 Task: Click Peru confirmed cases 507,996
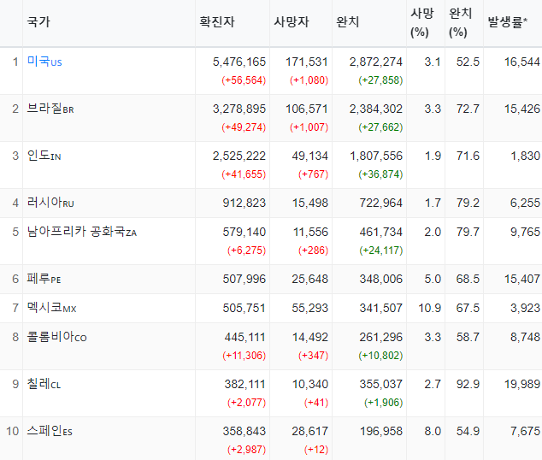(244, 279)
